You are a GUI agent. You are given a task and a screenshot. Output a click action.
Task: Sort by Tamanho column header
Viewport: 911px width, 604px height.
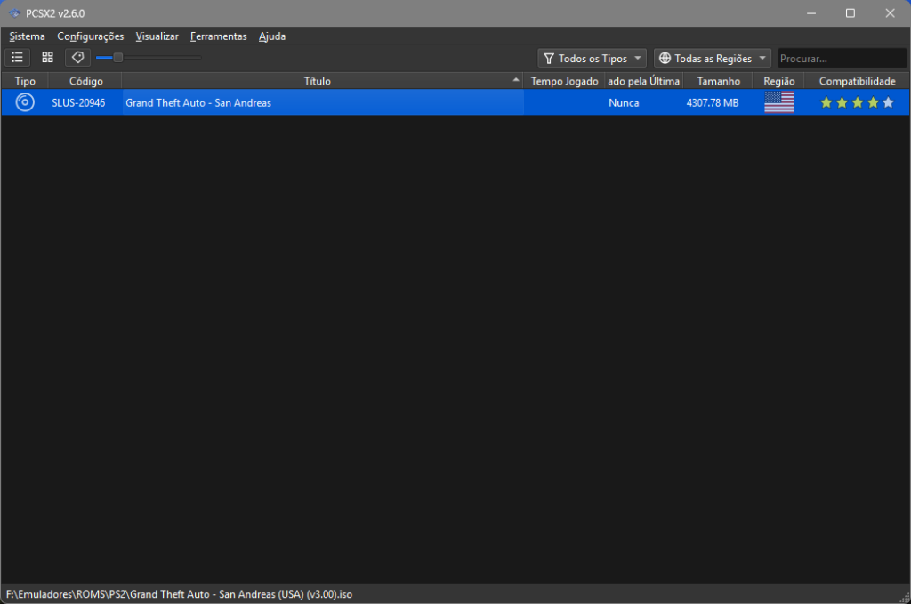pos(718,81)
